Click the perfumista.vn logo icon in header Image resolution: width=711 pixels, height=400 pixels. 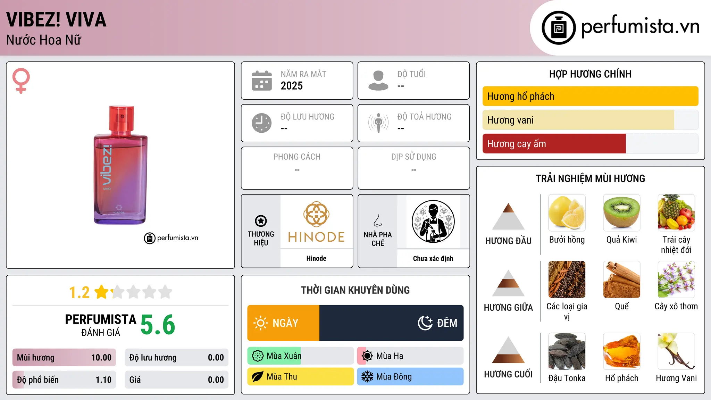559,28
